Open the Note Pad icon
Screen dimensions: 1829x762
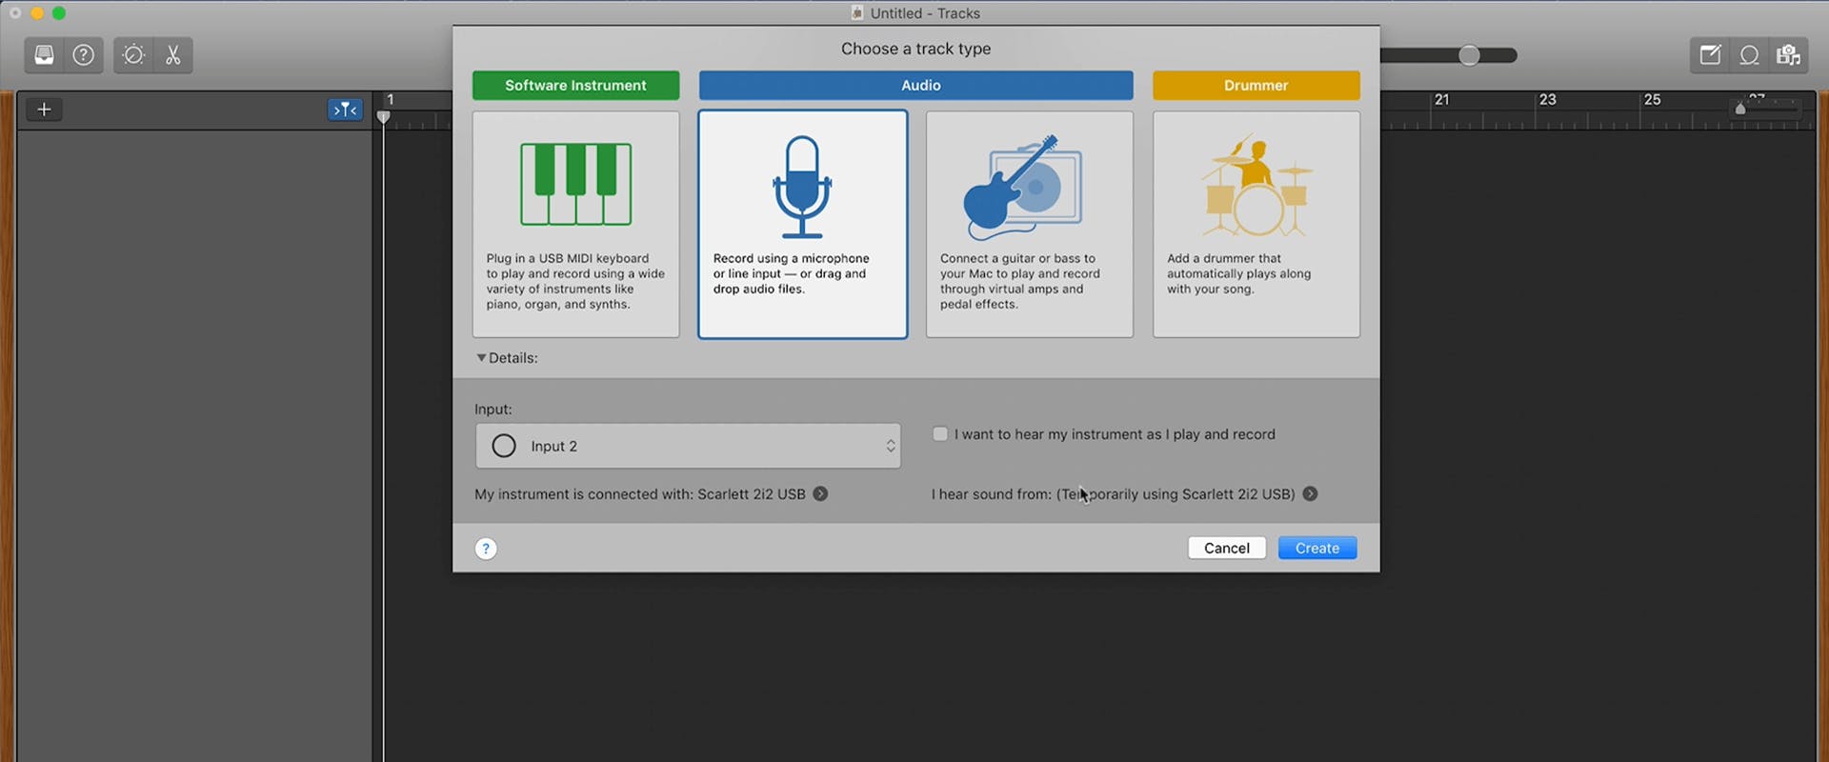[1710, 55]
